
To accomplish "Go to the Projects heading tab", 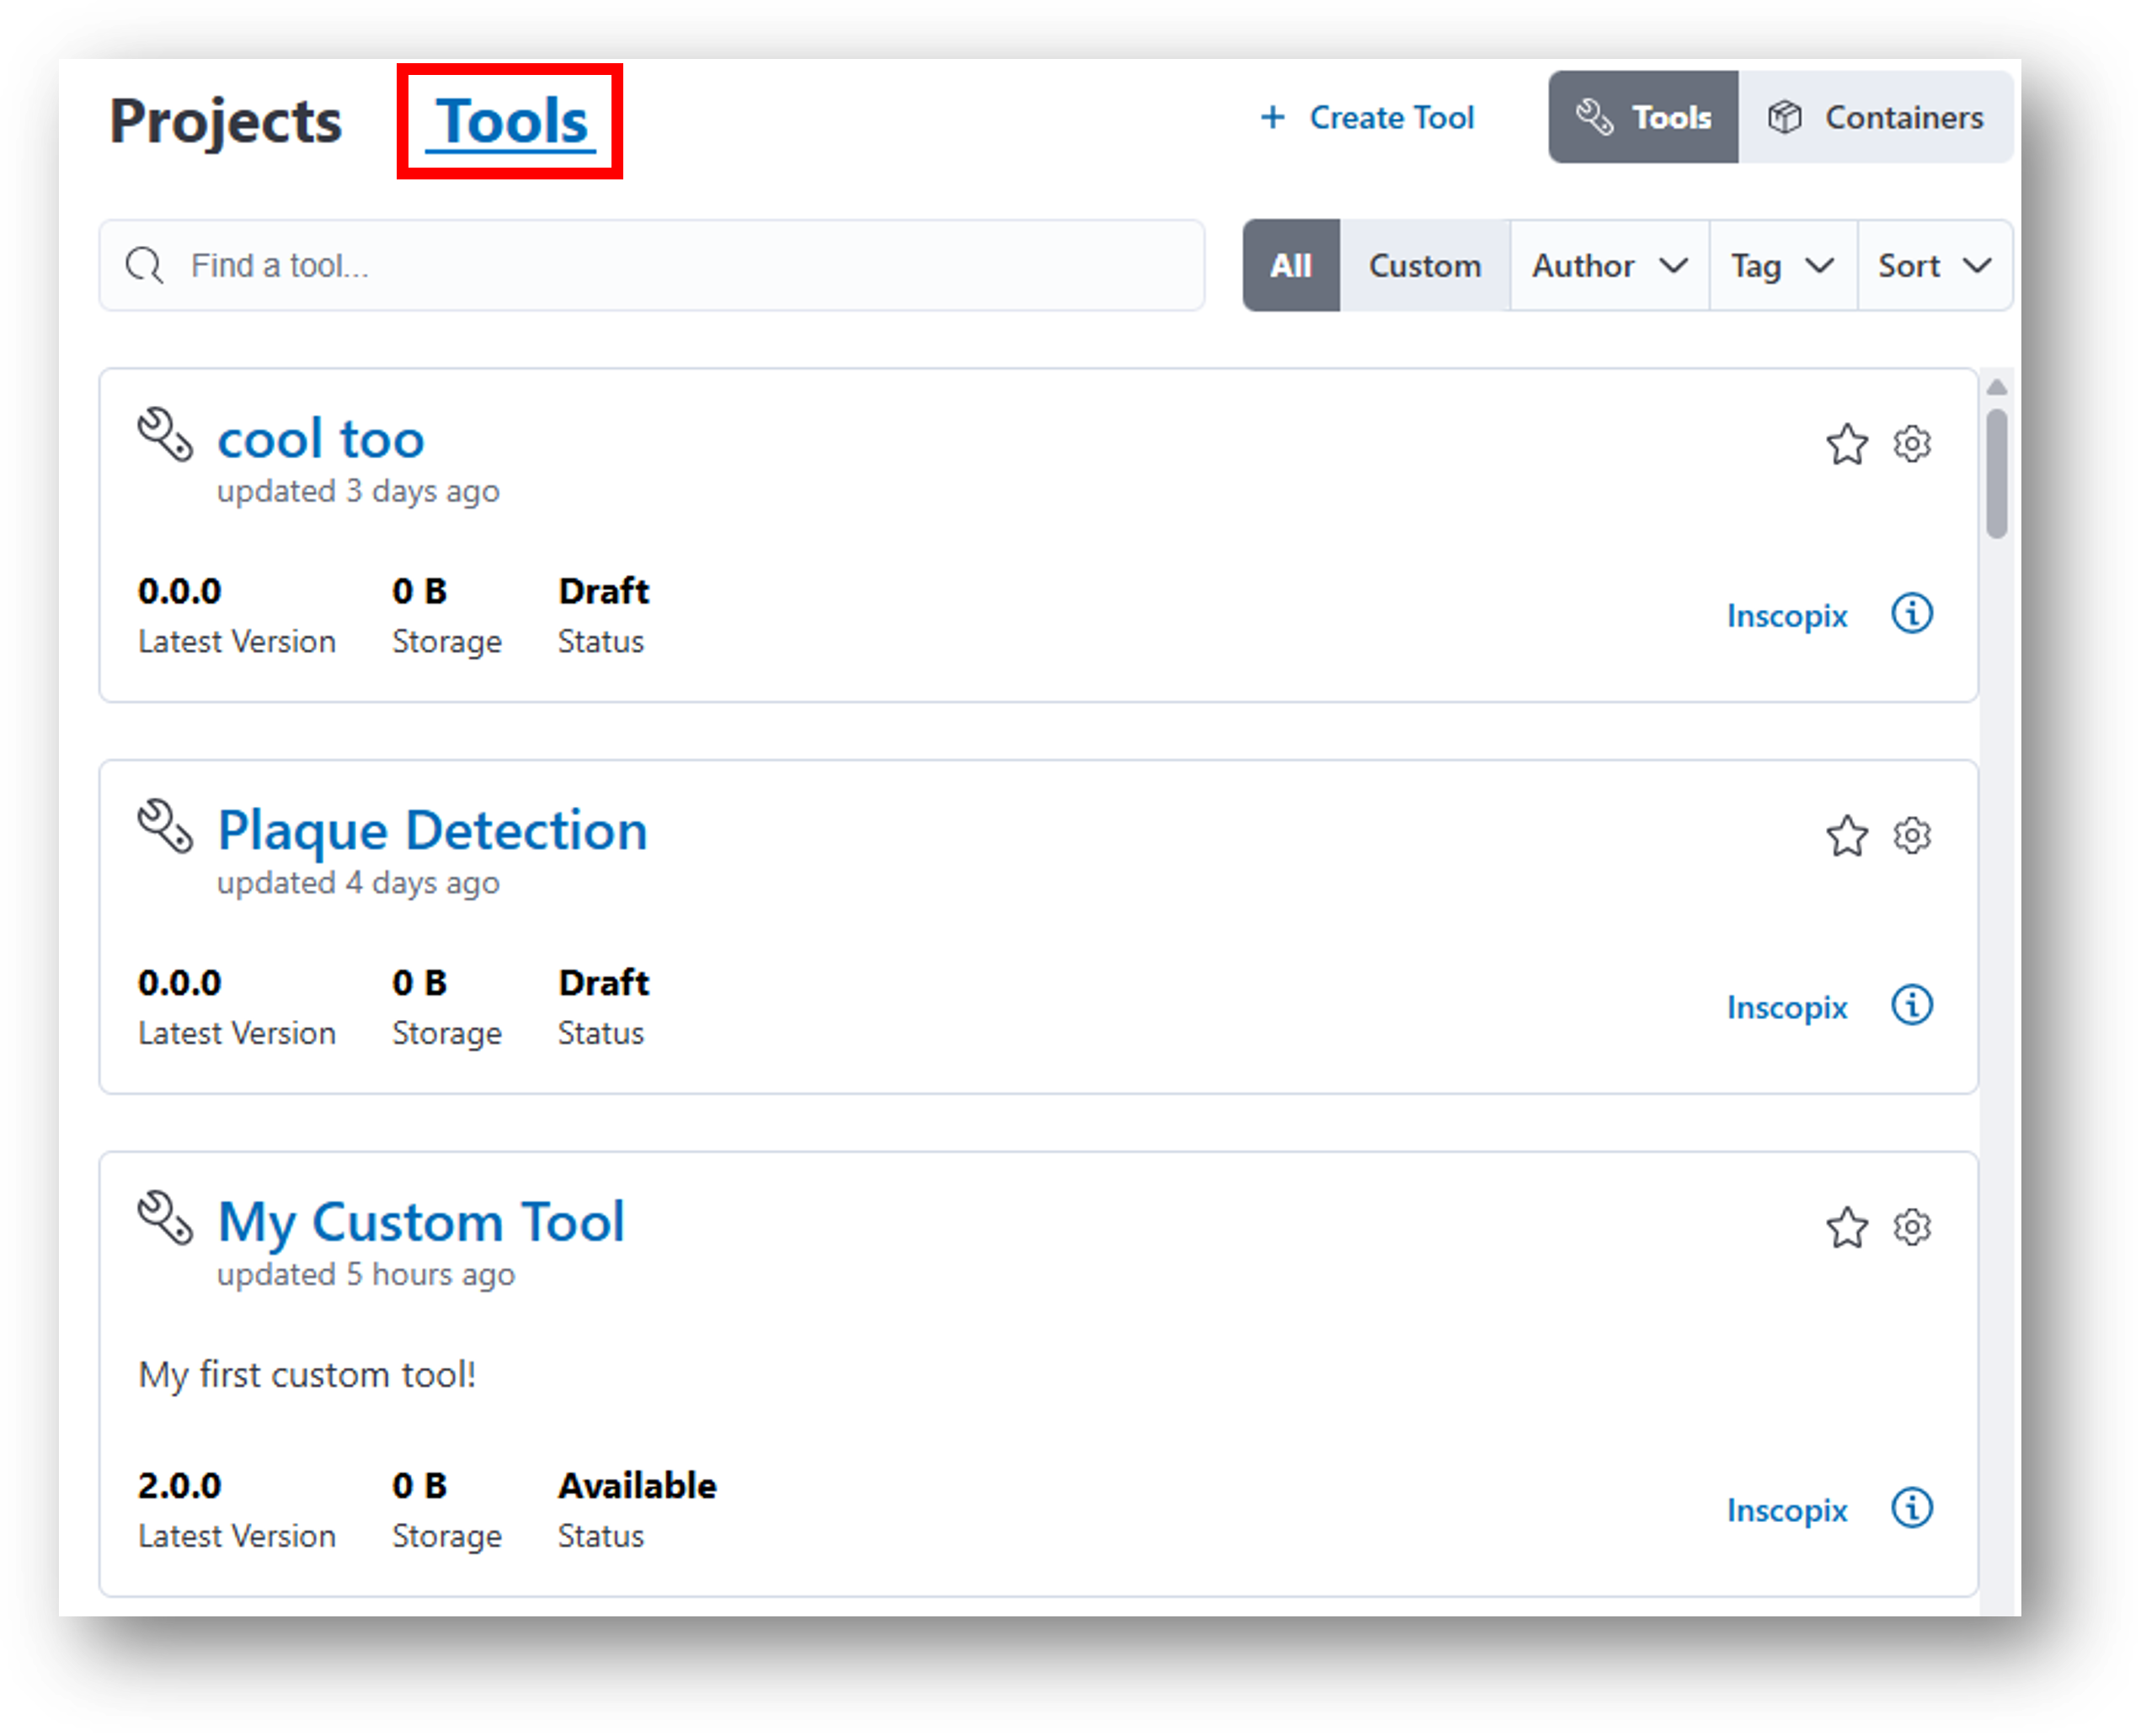I will tap(226, 122).
